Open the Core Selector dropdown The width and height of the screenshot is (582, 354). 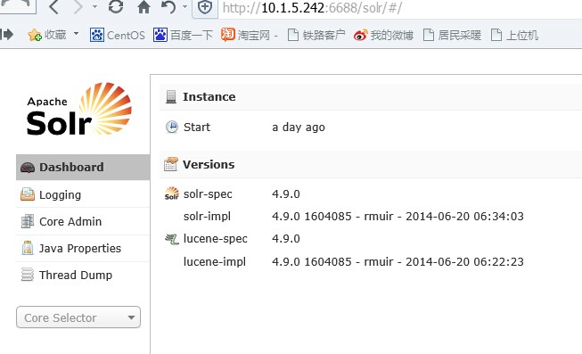(78, 317)
